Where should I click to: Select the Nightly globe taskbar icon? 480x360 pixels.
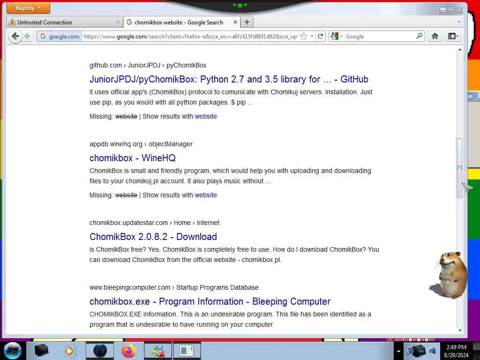(x=99, y=351)
